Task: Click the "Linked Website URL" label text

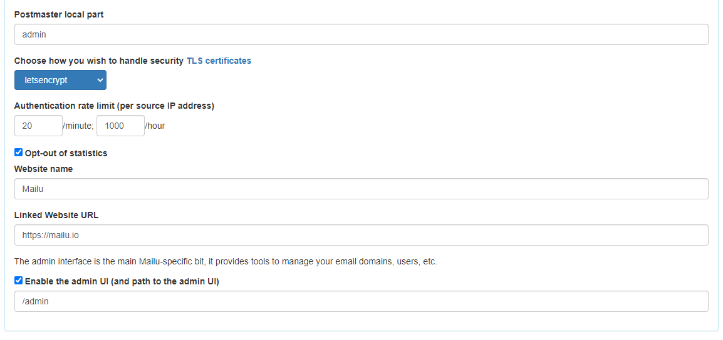Action: [56, 215]
